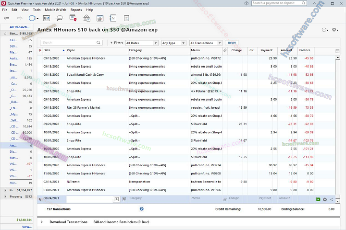Expand the Download Transactions panel chevron
The width and height of the screenshot is (346, 230).
[41, 222]
